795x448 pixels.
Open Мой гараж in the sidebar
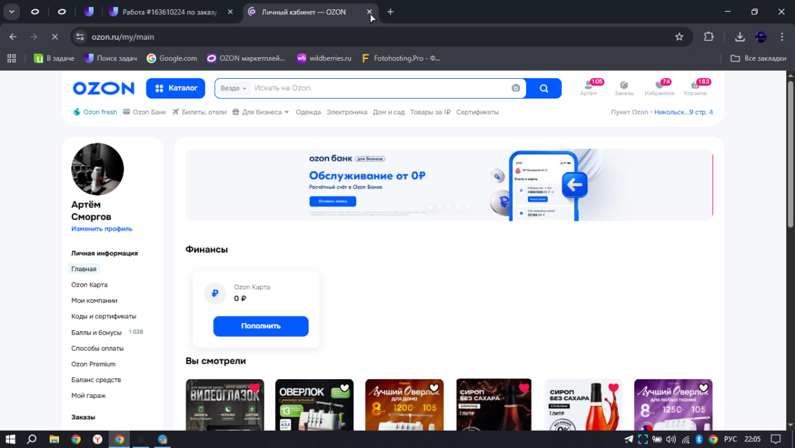(x=88, y=396)
